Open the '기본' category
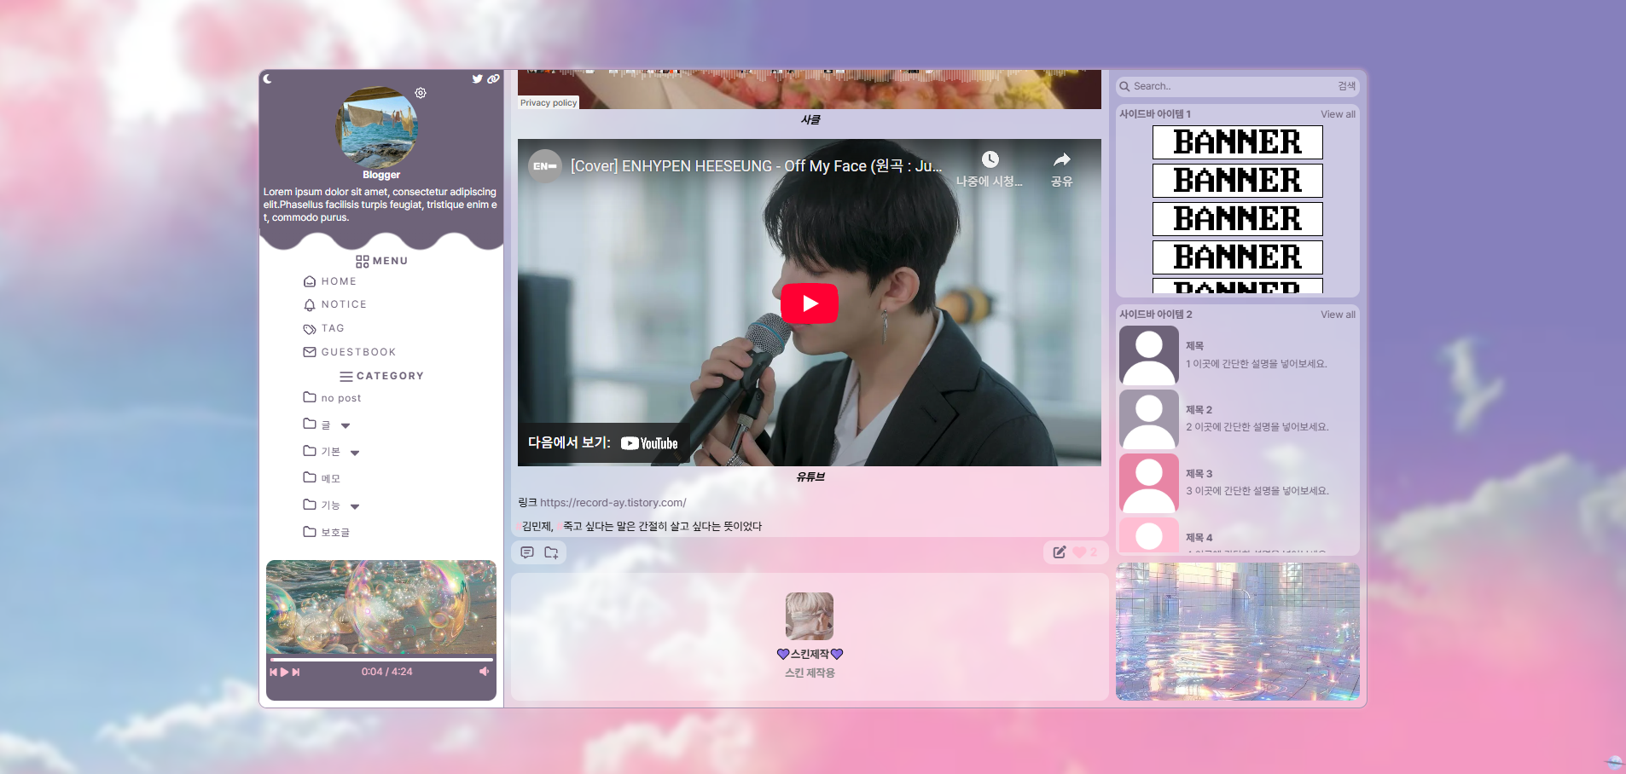This screenshot has width=1626, height=774. tap(330, 452)
